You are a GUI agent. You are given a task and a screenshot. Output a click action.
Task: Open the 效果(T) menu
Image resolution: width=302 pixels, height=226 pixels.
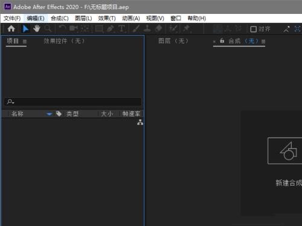tap(107, 18)
